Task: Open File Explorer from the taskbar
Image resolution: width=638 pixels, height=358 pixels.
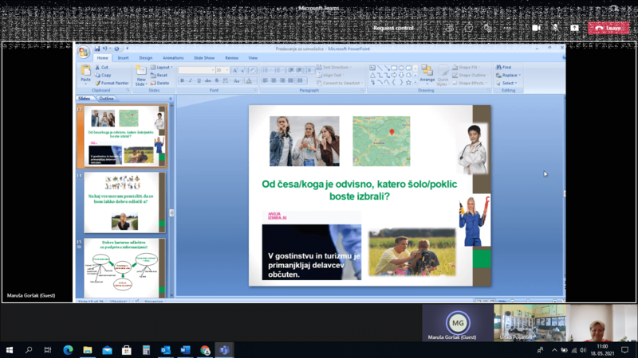Action: pyautogui.click(x=88, y=349)
